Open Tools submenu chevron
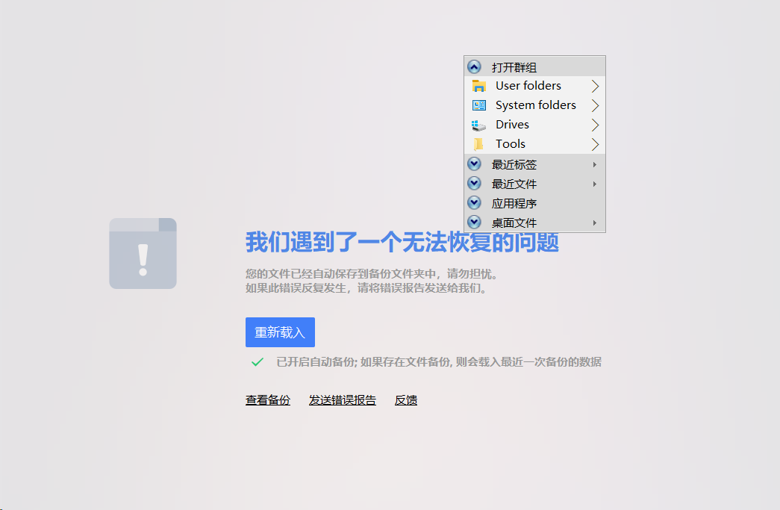This screenshot has height=510, width=780. point(595,144)
